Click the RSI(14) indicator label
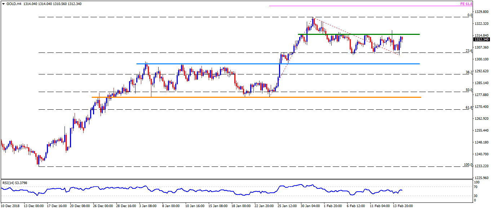This screenshot has height=210, width=491. 14,183
